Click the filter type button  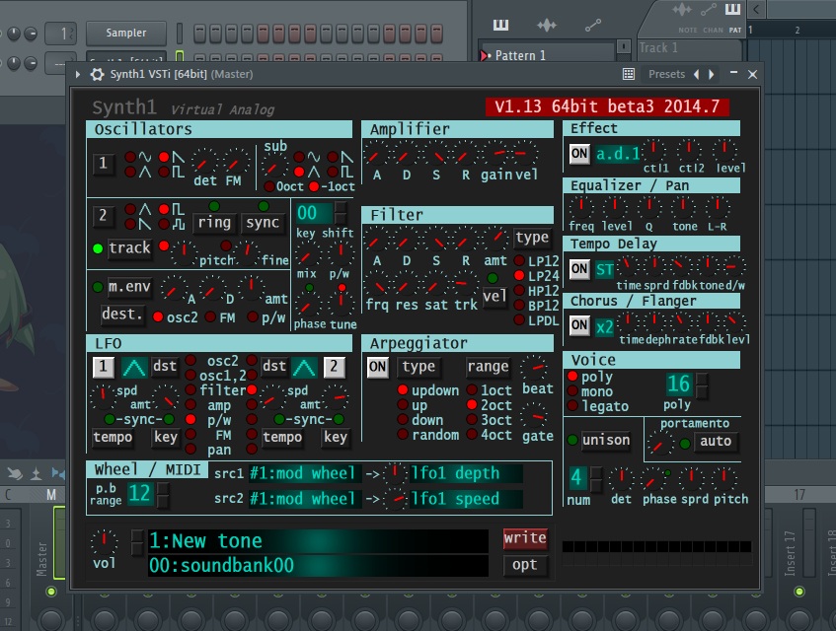(x=532, y=238)
